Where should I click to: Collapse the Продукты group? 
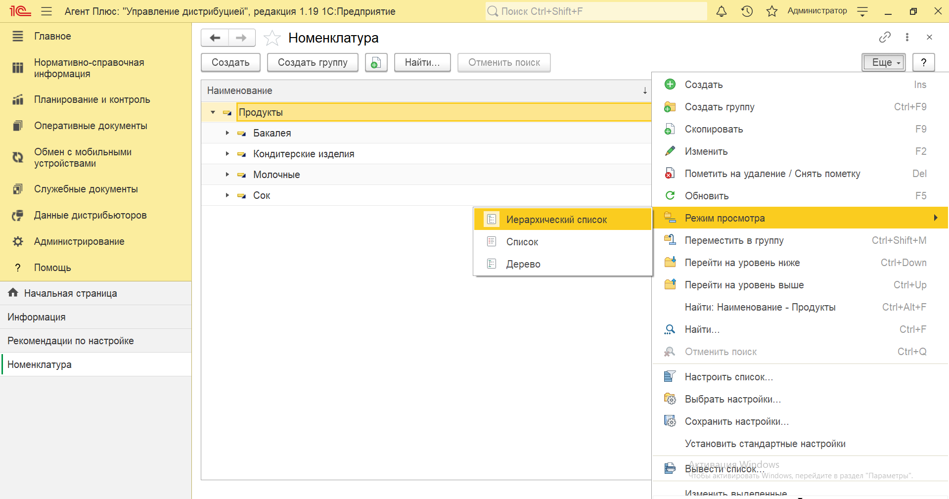(213, 112)
